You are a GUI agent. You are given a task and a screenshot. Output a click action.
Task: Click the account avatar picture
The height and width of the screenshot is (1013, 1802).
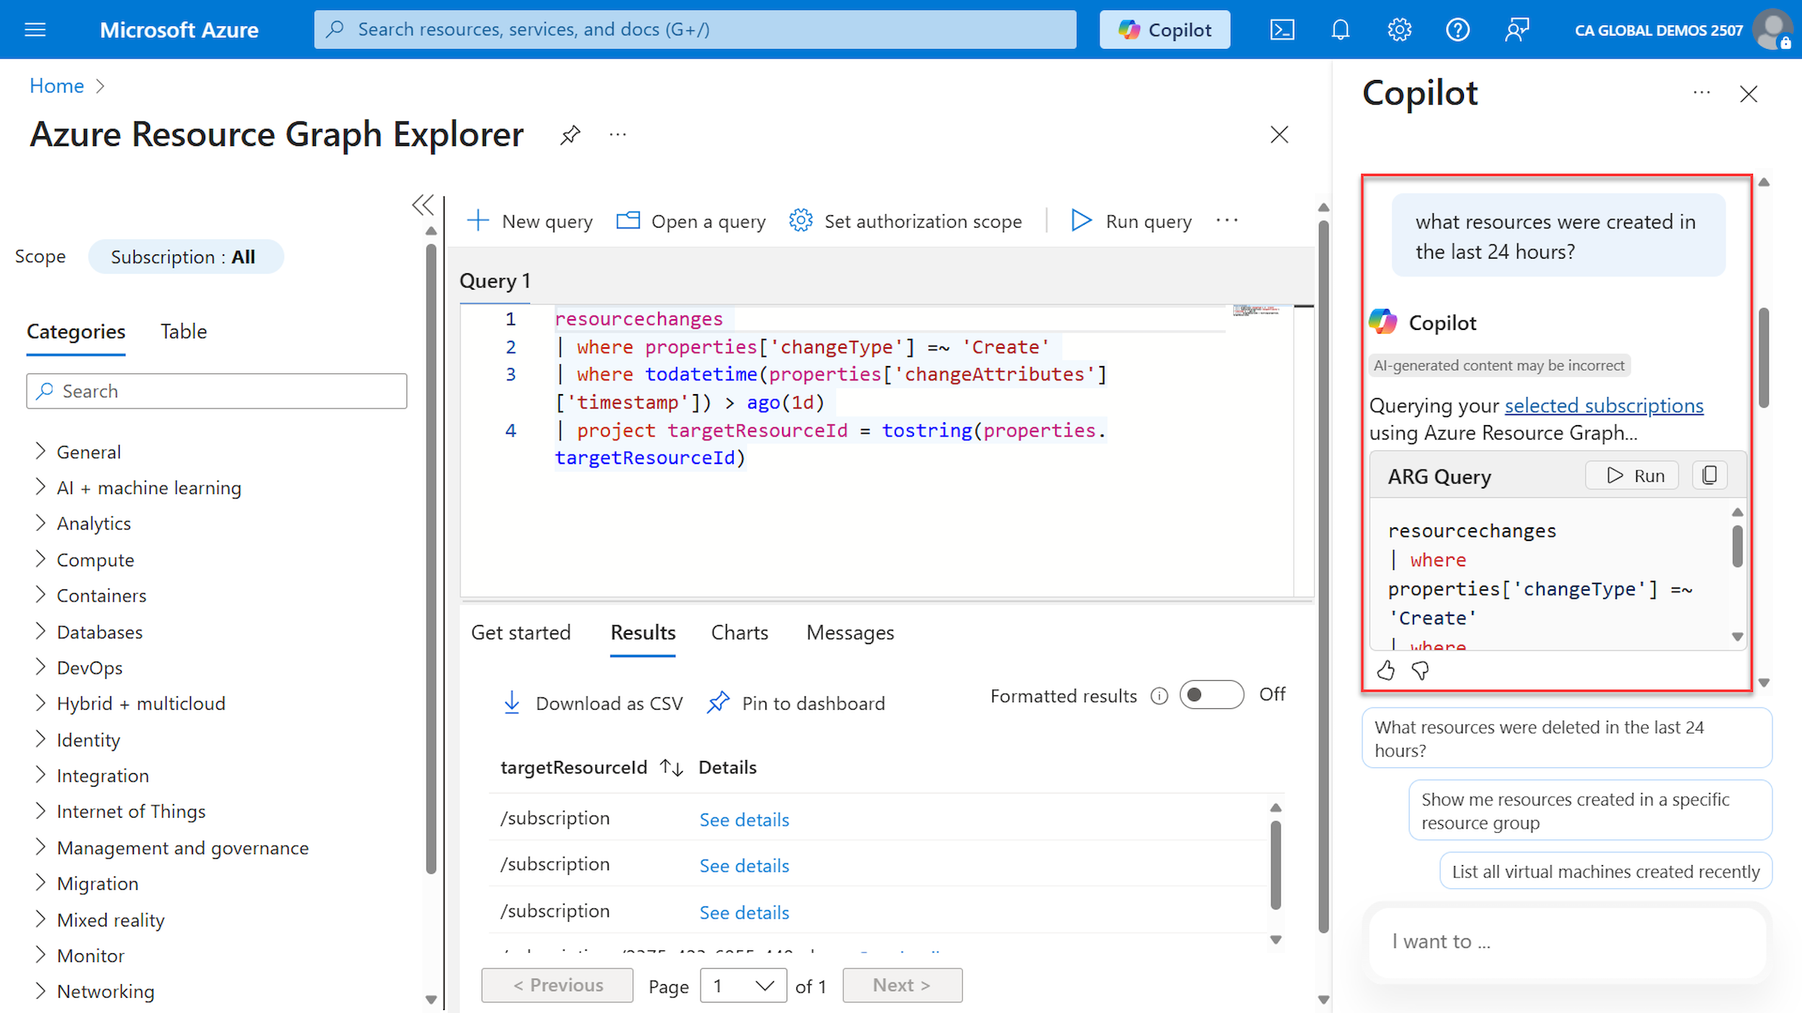[1773, 30]
